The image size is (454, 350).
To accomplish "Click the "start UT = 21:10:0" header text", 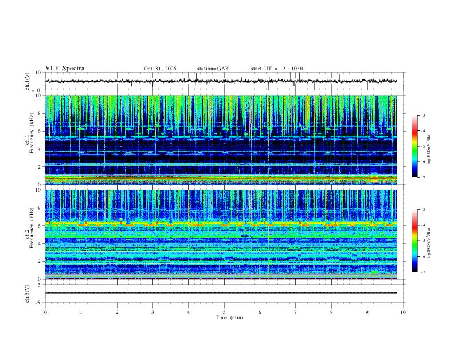I will tap(277, 69).
